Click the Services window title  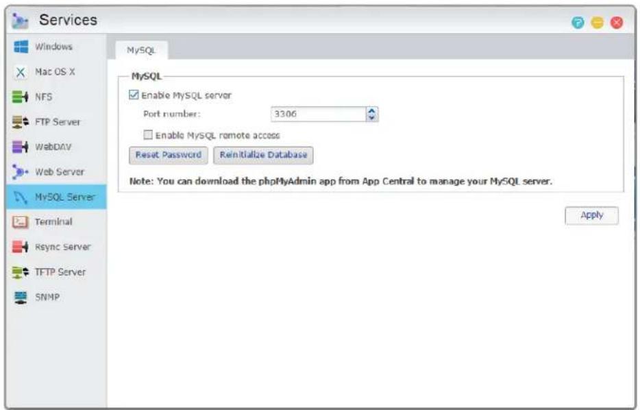click(x=68, y=20)
